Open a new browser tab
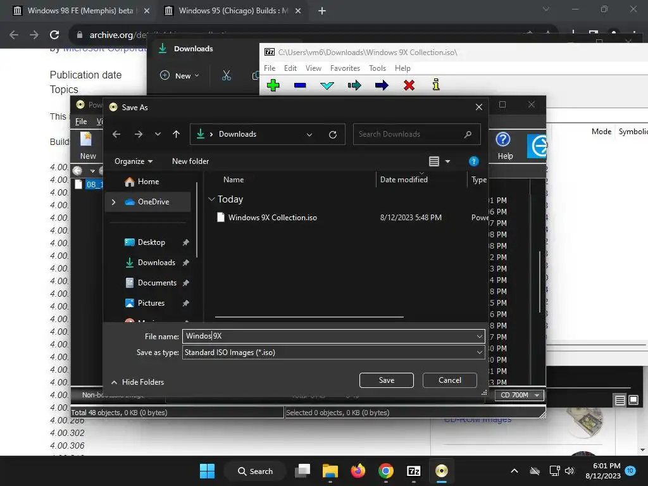 [322, 11]
